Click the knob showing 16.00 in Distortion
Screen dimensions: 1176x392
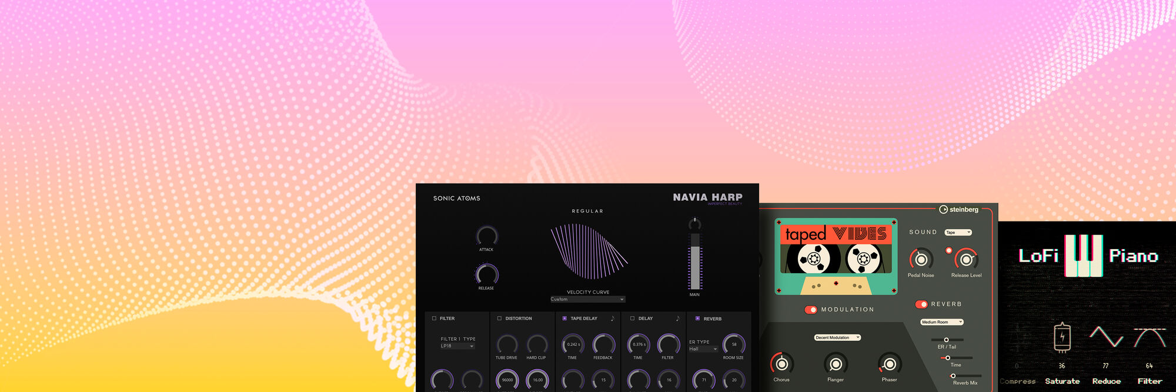pos(537,380)
